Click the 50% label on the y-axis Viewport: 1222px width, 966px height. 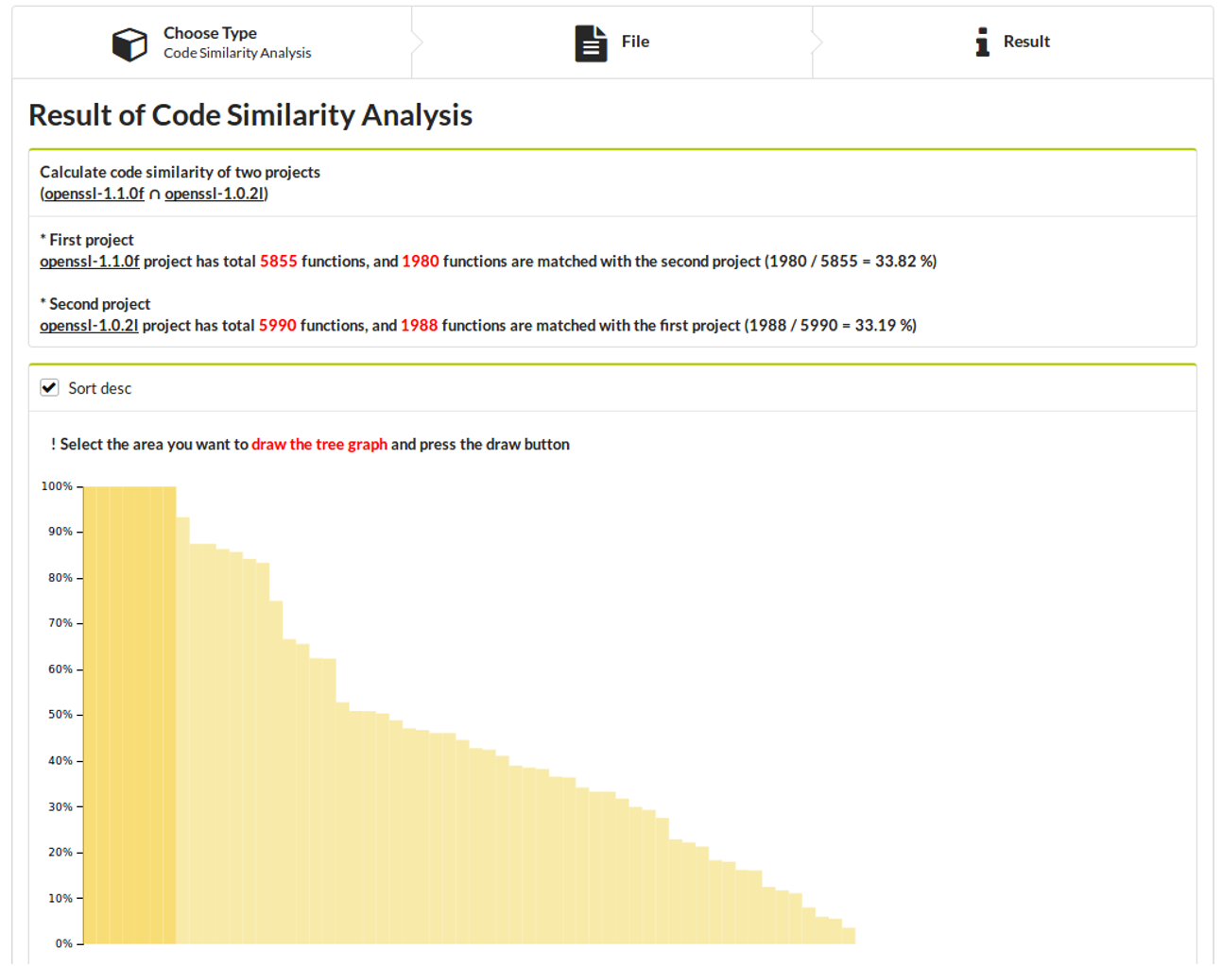tap(60, 715)
